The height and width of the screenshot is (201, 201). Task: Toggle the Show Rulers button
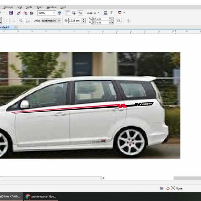(67, 13)
